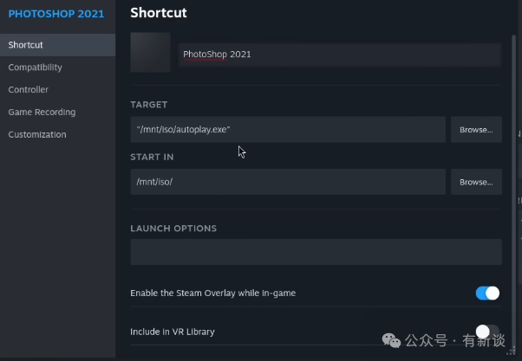Focus the empty Launch Options field
Viewport: 522px width, 361px height.
(x=316, y=252)
